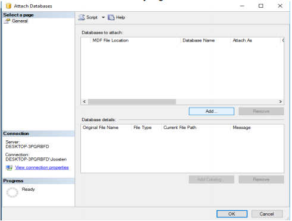
Task: Click the Help book icon
Action: pyautogui.click(x=111, y=17)
